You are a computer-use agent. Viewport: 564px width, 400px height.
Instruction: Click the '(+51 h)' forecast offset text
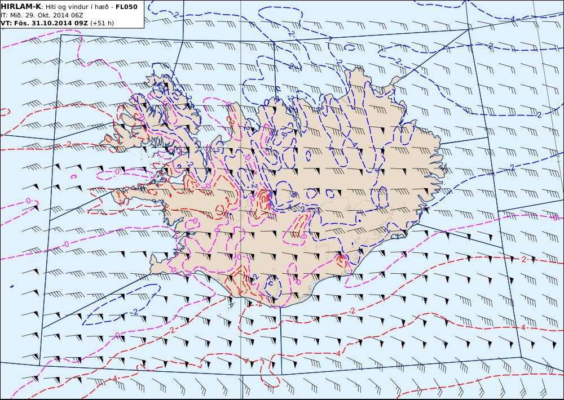tap(102, 23)
